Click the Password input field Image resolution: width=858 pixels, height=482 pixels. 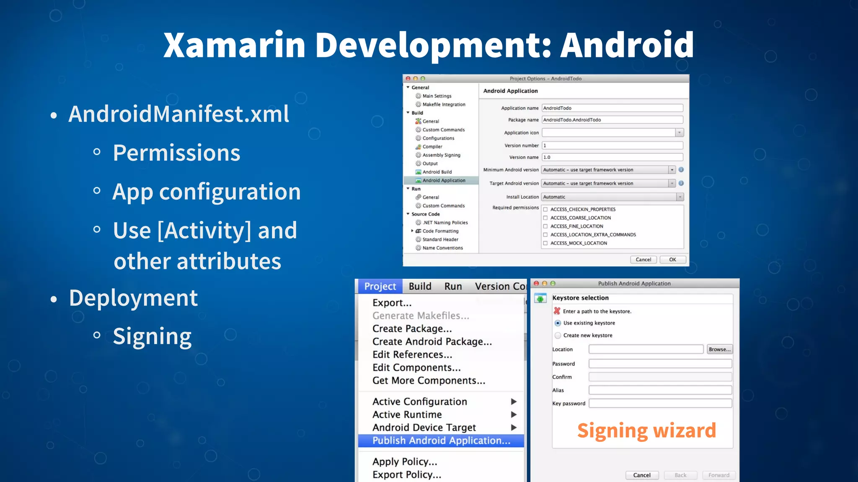click(x=660, y=364)
